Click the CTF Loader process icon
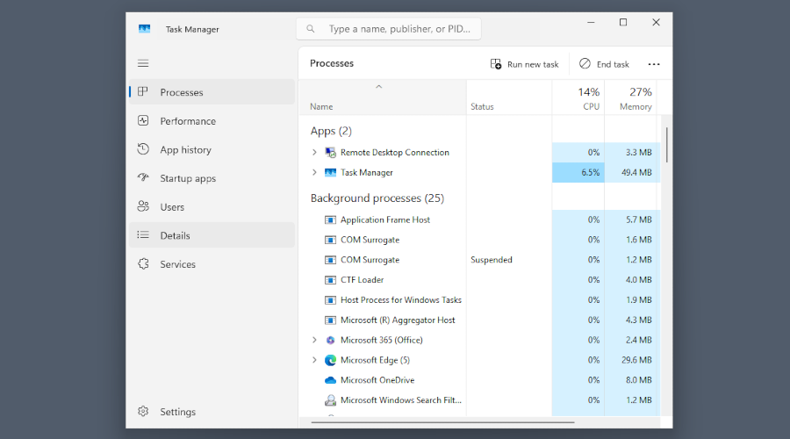The image size is (790, 439). tap(331, 280)
